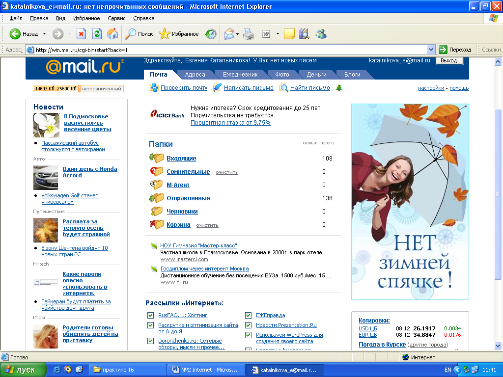Switch to the Фото tab
The image size is (503, 377).
coord(282,75)
